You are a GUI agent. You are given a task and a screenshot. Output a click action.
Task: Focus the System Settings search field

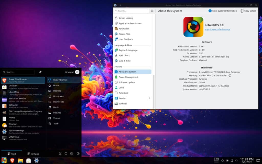coord(132,11)
